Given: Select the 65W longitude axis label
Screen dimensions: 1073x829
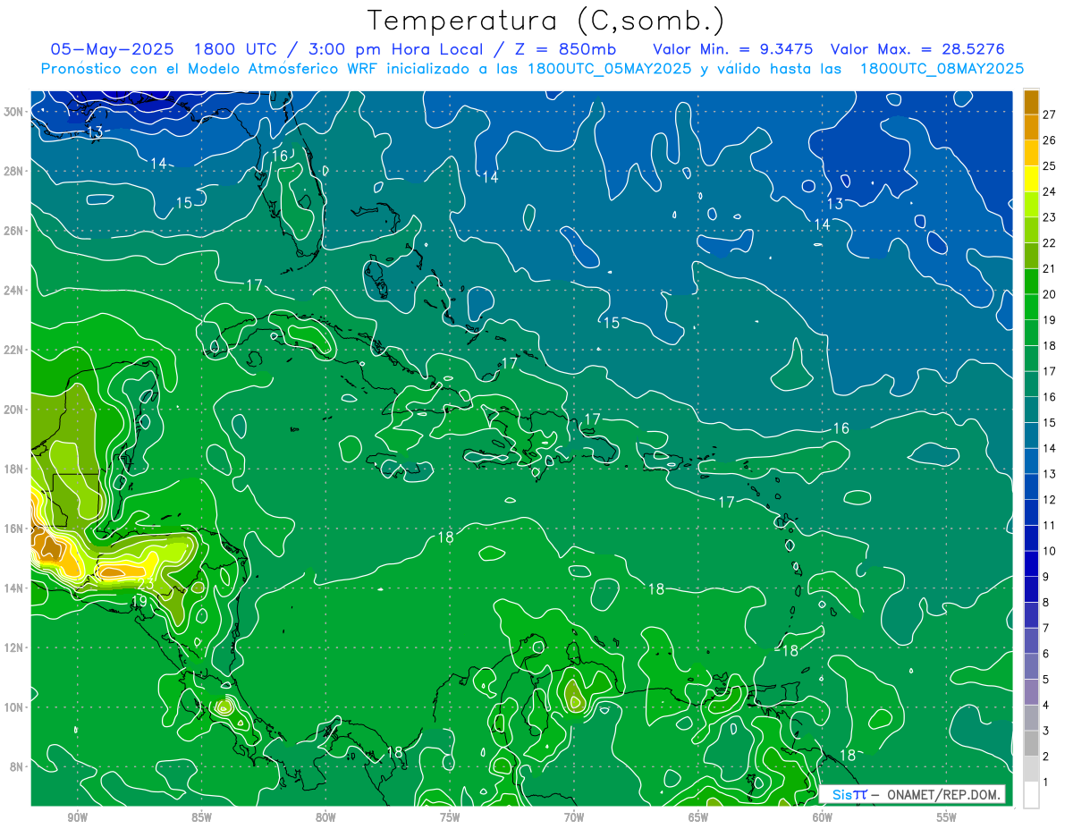Looking at the screenshot, I should (x=698, y=817).
